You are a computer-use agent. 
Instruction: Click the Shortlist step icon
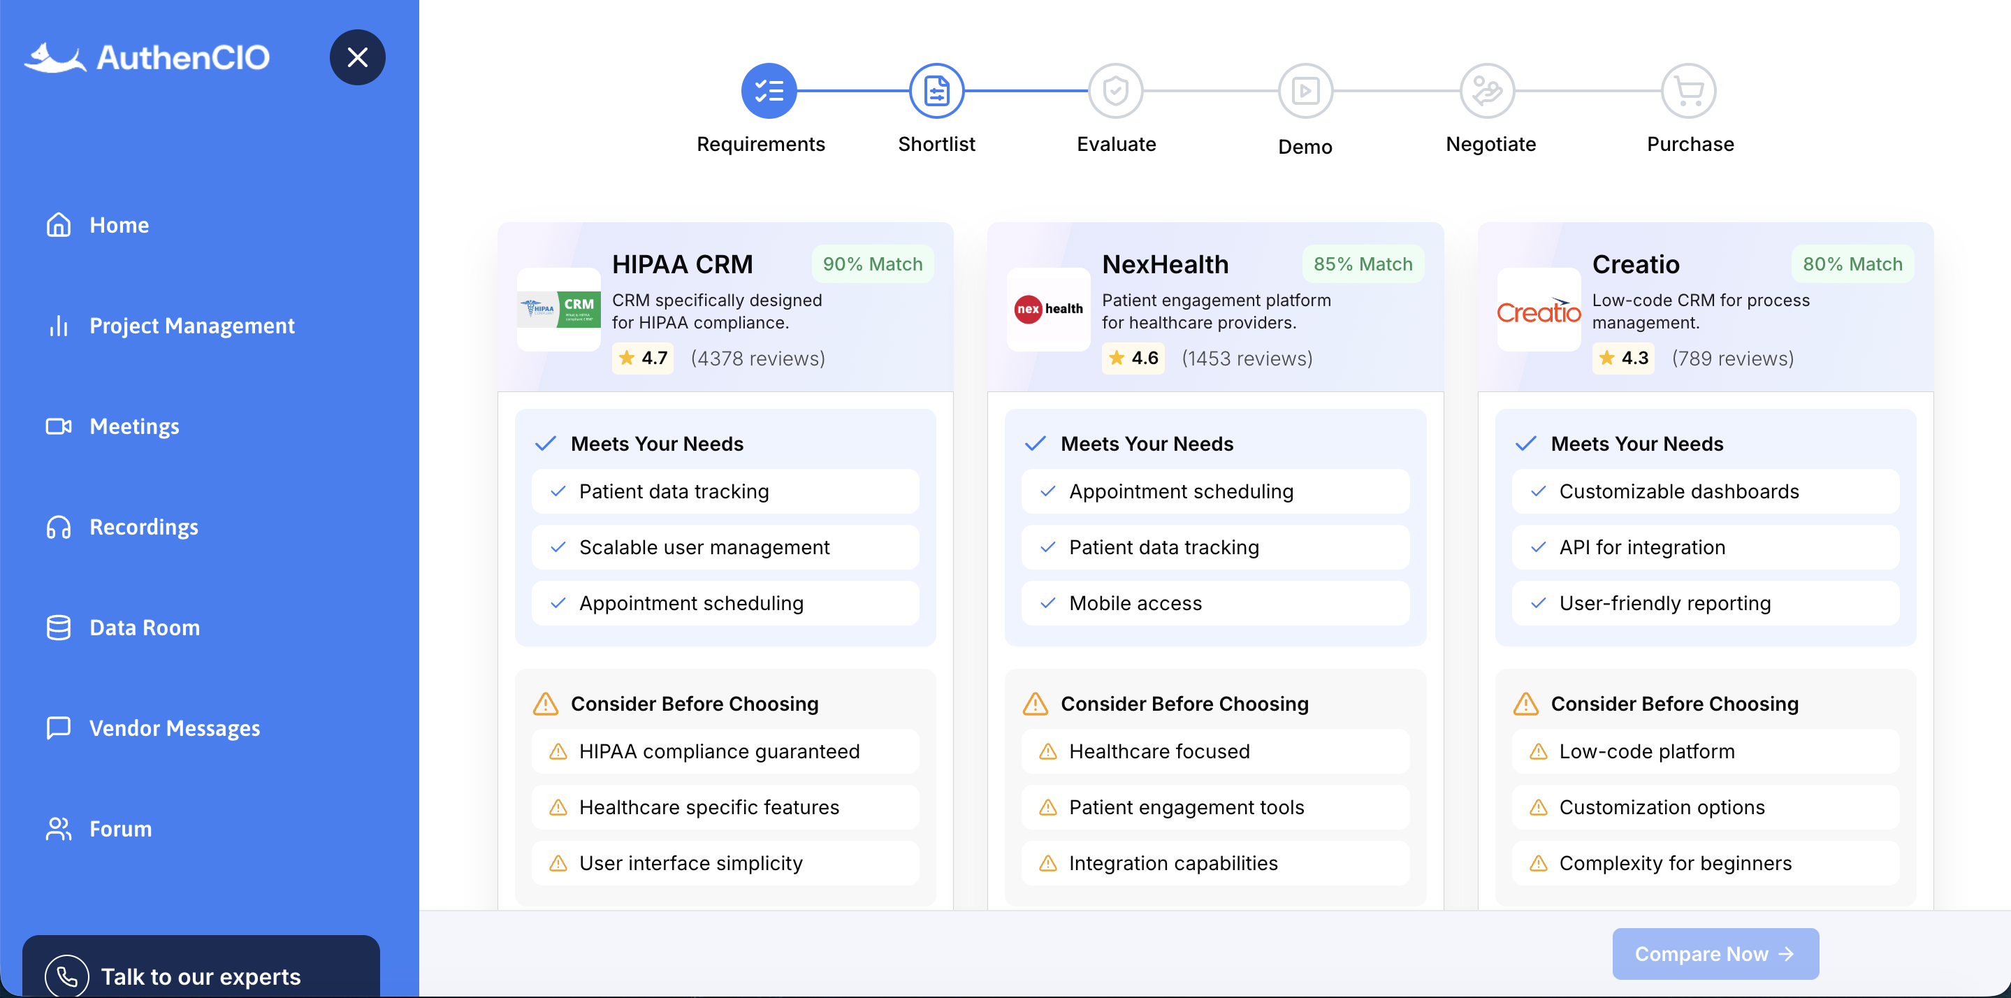936,91
